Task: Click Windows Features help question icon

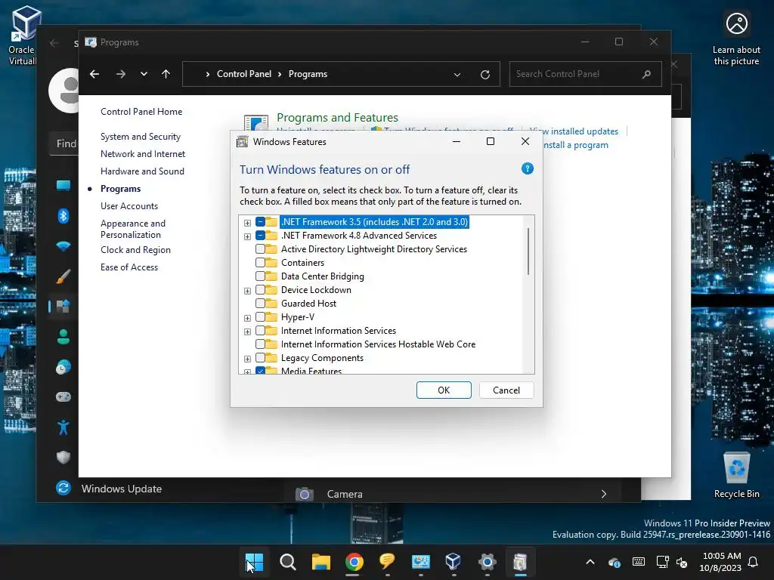Action: 527,168
